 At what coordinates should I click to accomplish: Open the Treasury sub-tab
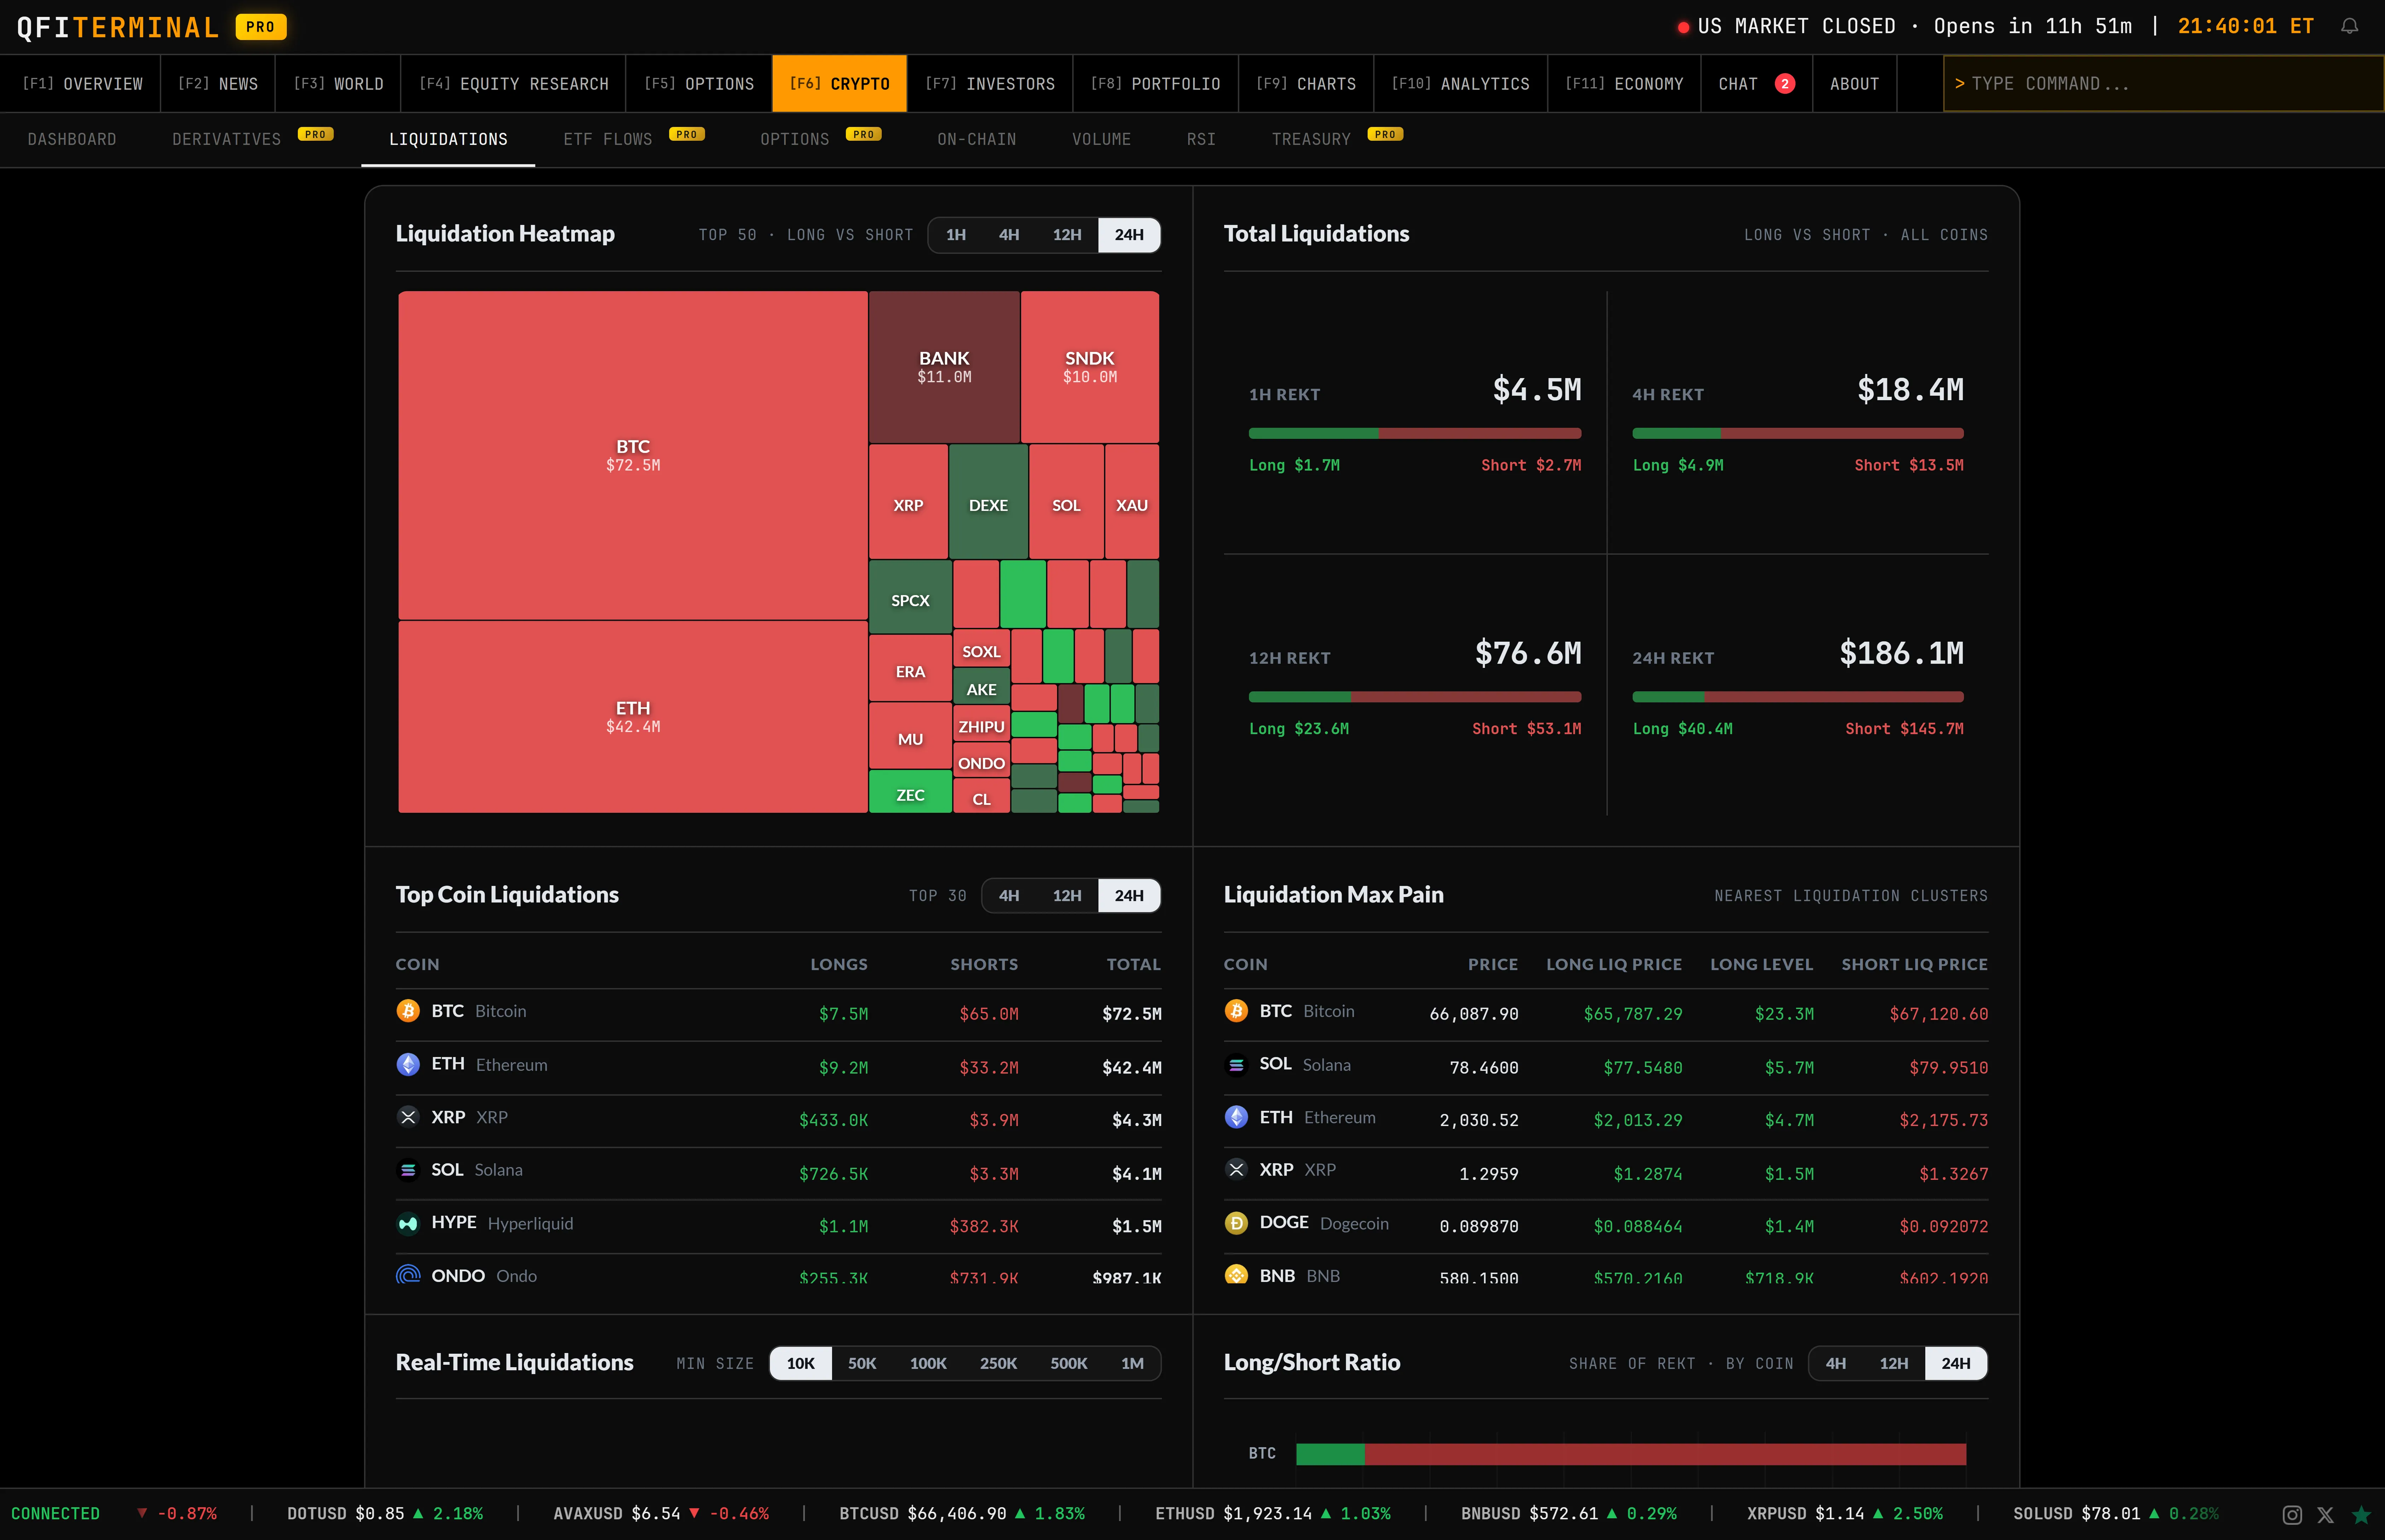[x=1337, y=139]
